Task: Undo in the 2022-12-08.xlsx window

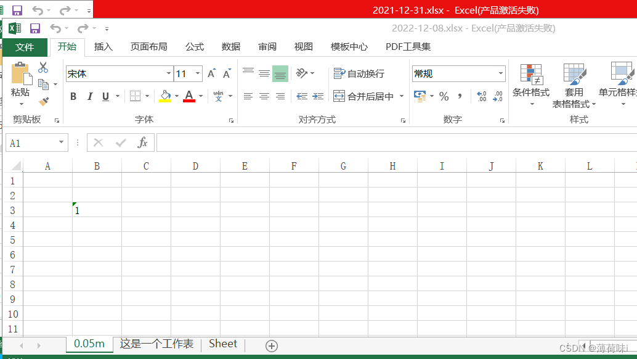Action: (55, 28)
